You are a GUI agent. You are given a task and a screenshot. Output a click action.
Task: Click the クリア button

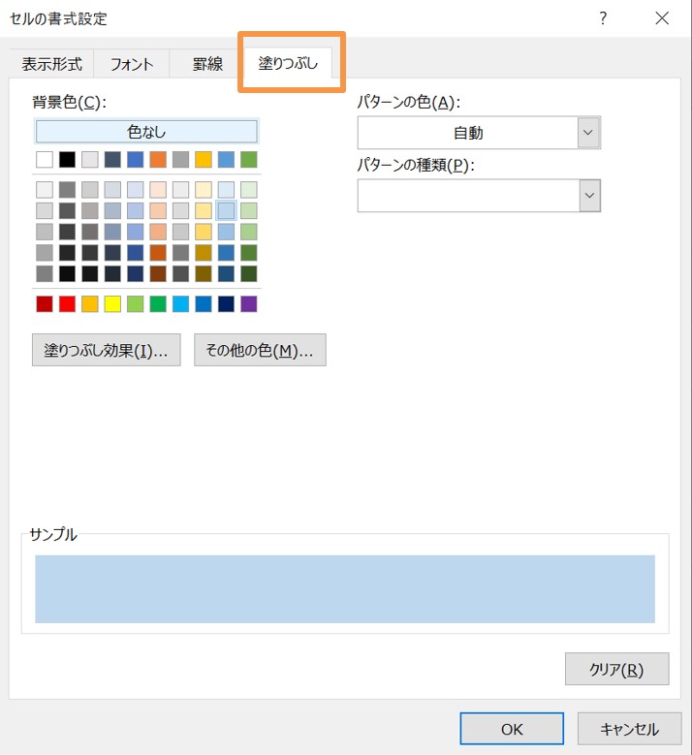(616, 669)
